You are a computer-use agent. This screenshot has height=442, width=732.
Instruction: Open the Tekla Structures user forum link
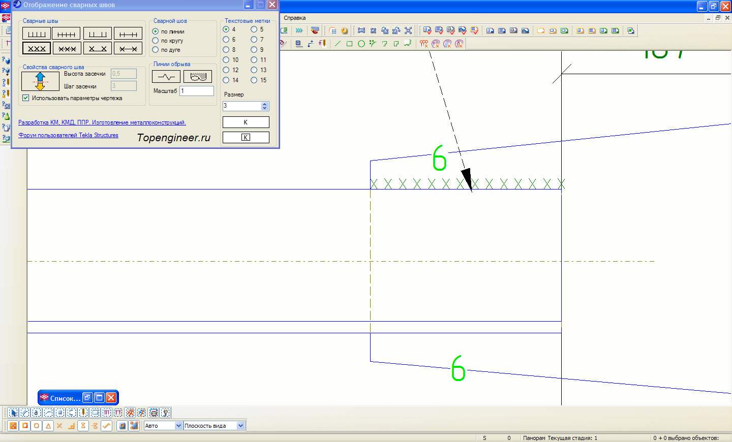pyautogui.click(x=68, y=135)
